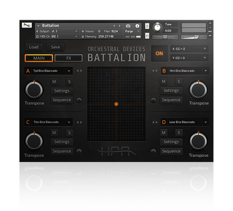The height and width of the screenshot is (211, 233).
Task: Solo slot C Tbn Ens Staccato
Action: pos(69,133)
